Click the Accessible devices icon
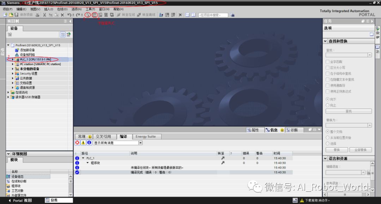Image resolution: width=381 pixels, height=204 pixels. (x=161, y=15)
